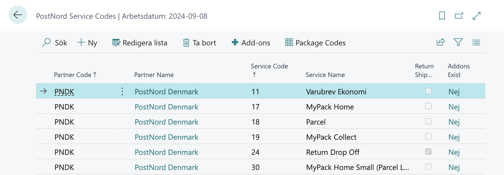The width and height of the screenshot is (504, 175).
Task: Select MyPack Home Small service name
Action: click(x=358, y=167)
